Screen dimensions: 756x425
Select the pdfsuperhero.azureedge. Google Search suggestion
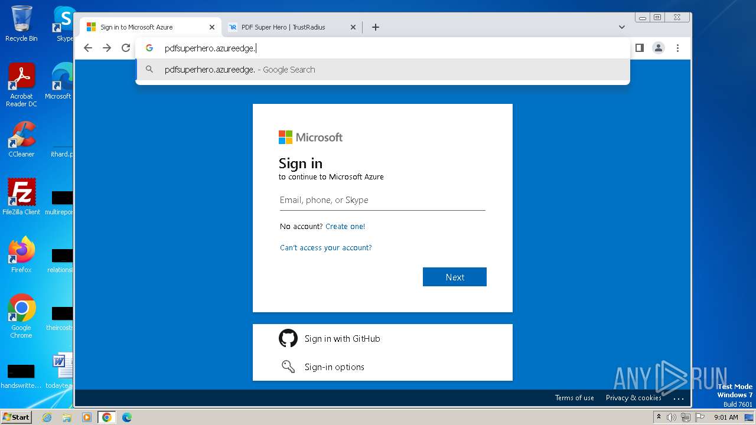[383, 70]
